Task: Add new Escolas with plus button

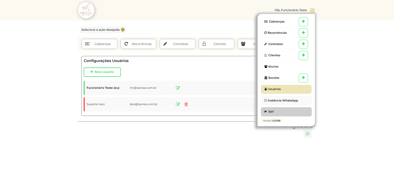Action: pos(303,78)
